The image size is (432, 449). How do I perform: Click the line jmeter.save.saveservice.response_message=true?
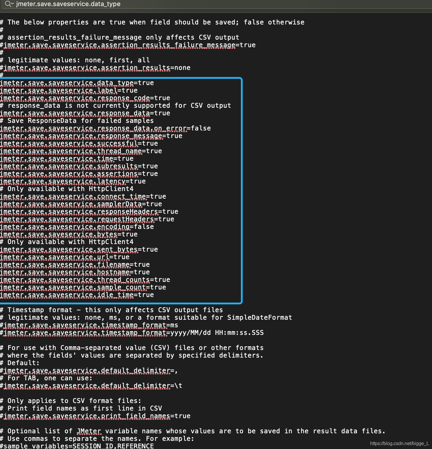coord(91,136)
